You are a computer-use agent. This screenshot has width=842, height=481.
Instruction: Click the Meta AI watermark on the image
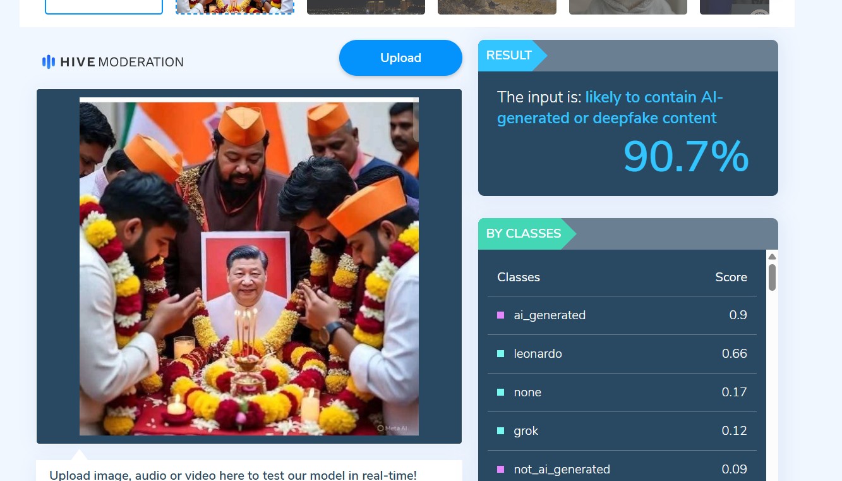pyautogui.click(x=392, y=428)
